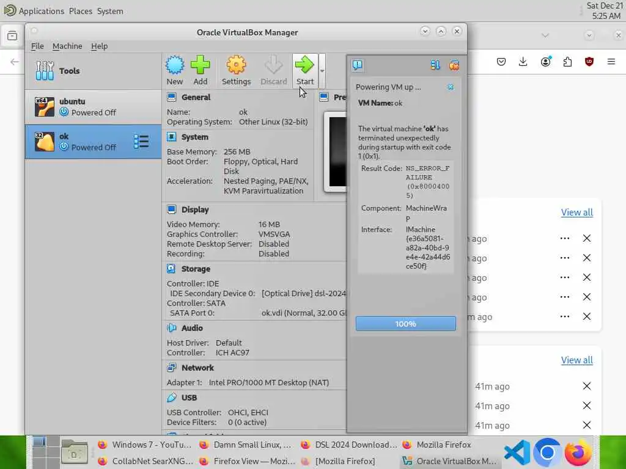Open the Tools section icon
Viewport: 626px width, 469px height.
(44, 71)
